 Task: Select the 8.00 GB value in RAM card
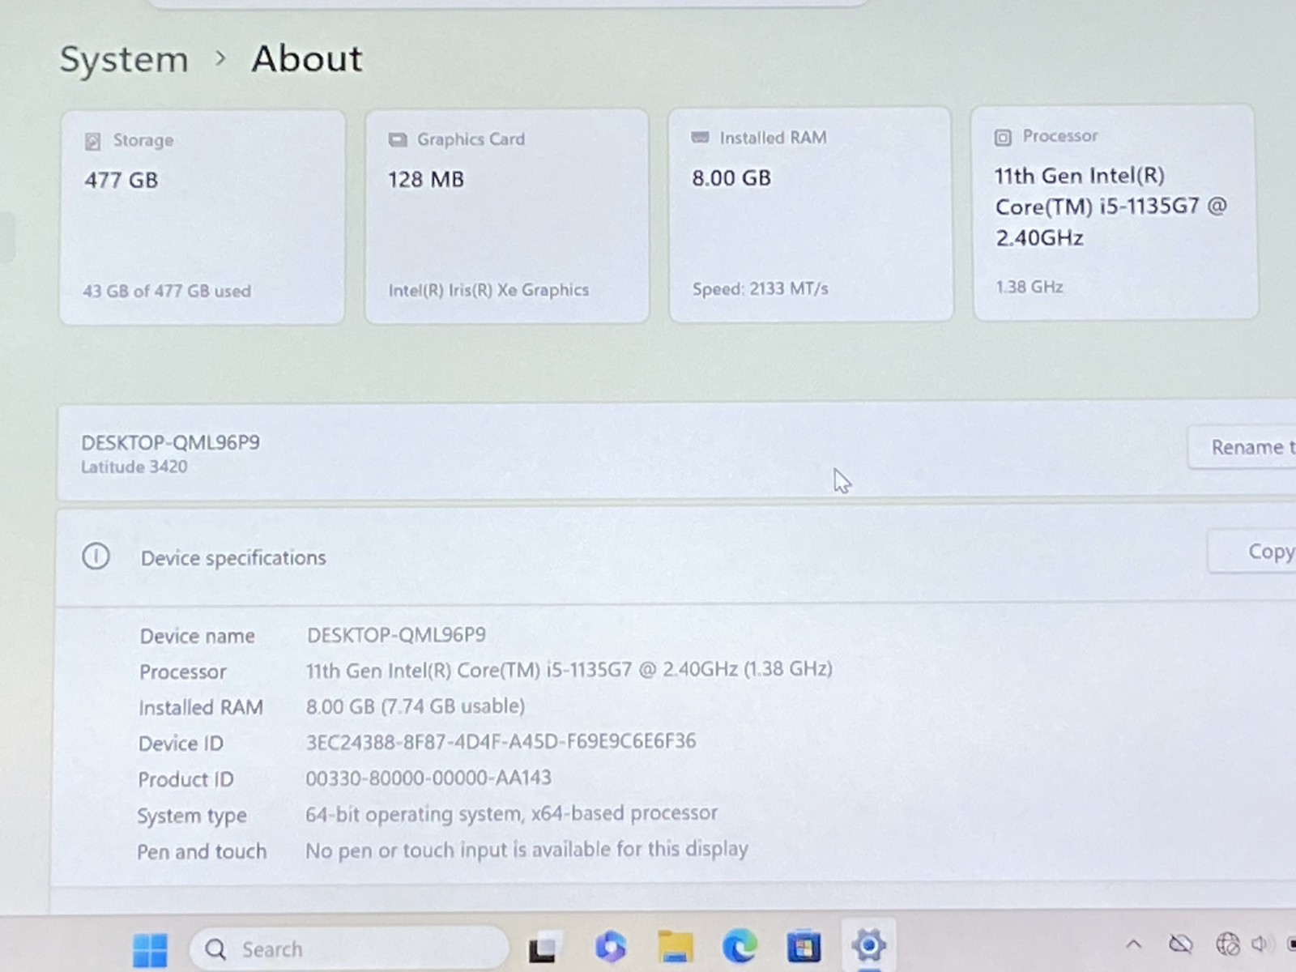point(731,178)
